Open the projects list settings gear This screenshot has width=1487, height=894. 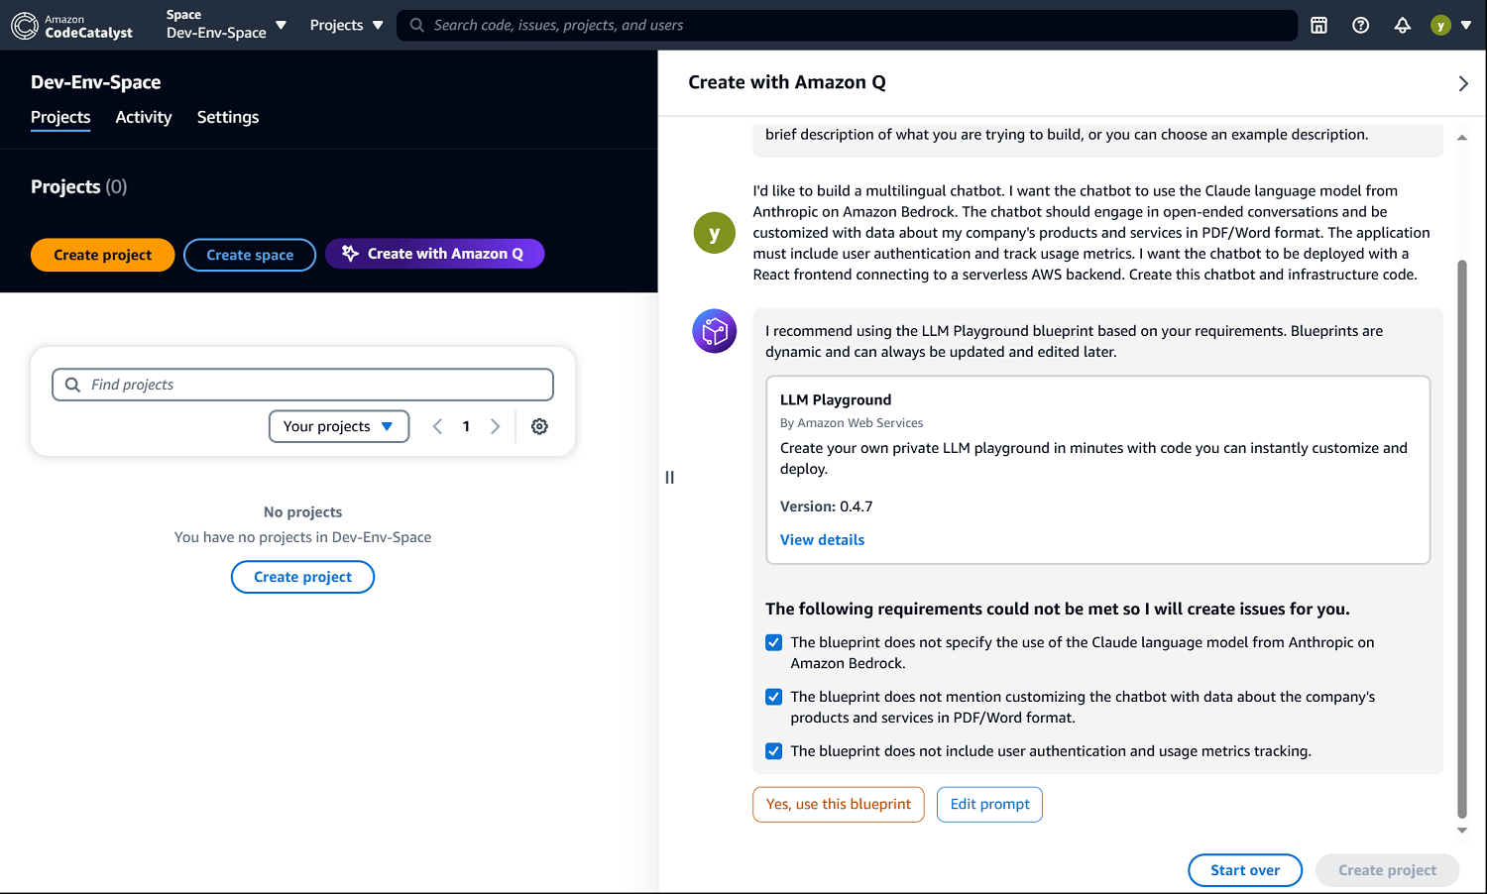pos(539,426)
